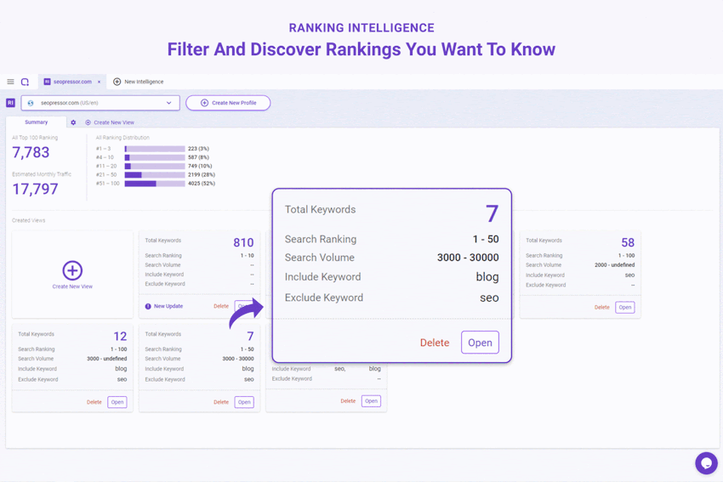
Task: Open the chat support bubble
Action: [x=705, y=462]
